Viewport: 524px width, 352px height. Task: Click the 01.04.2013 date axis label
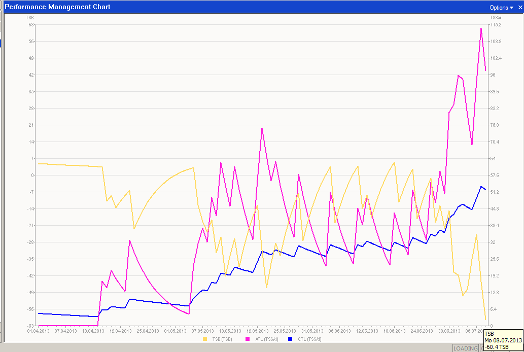click(38, 331)
